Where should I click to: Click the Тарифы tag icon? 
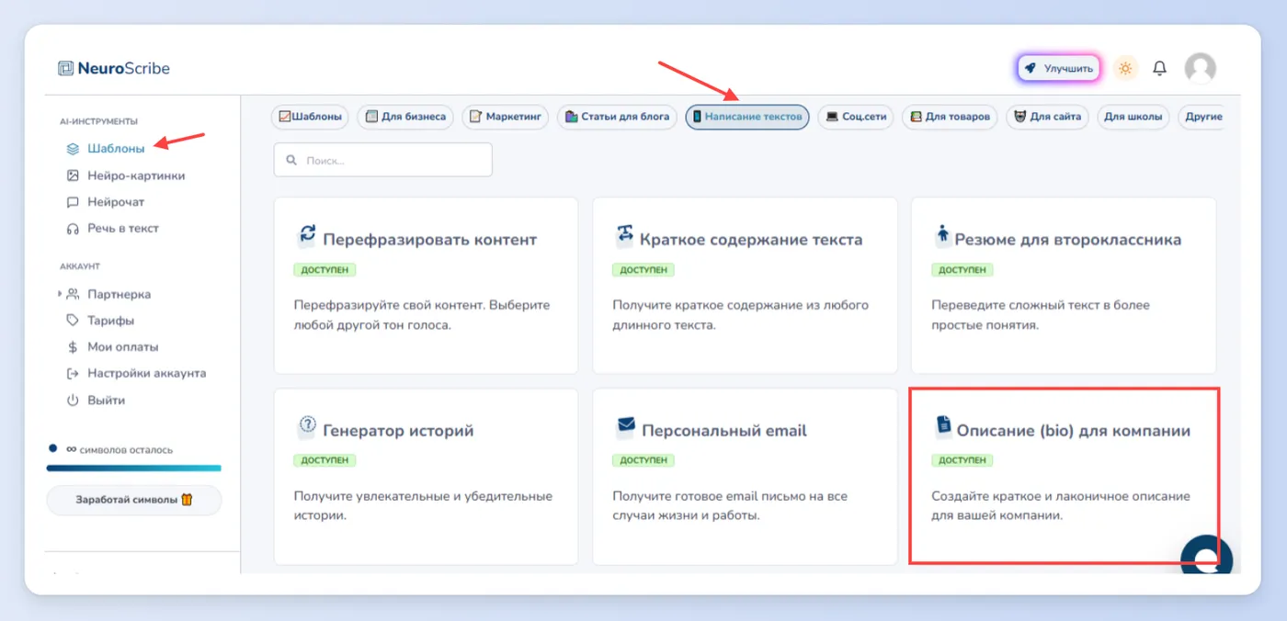coord(73,321)
